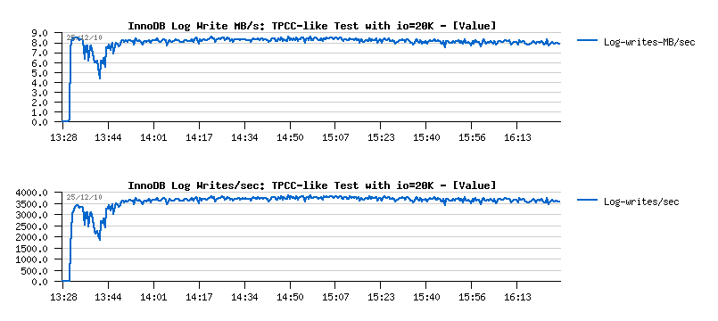This screenshot has height=321, width=718.
Task: Click 15:23 on the Writes/sec chart time axis
Action: pyautogui.click(x=381, y=298)
